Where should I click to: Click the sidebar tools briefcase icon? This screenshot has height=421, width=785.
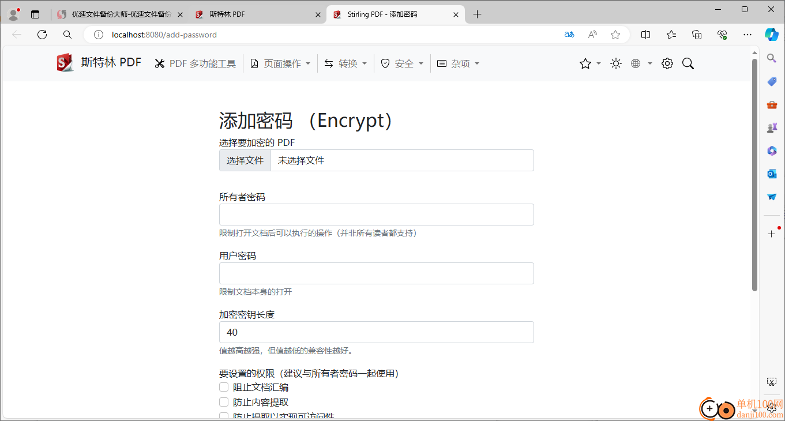point(772,104)
